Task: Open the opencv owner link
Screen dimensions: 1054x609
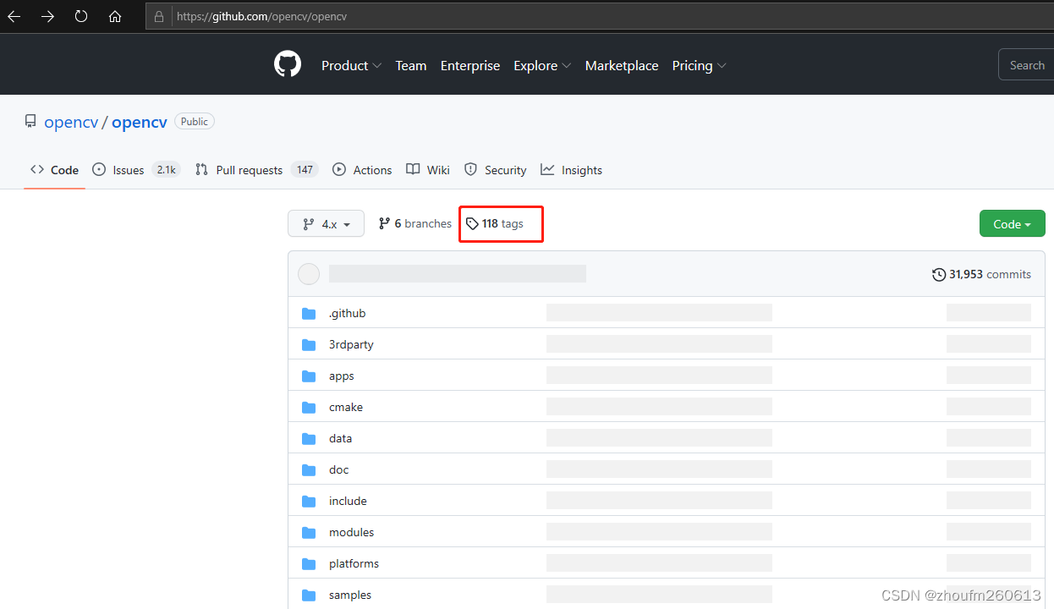Action: coord(71,122)
